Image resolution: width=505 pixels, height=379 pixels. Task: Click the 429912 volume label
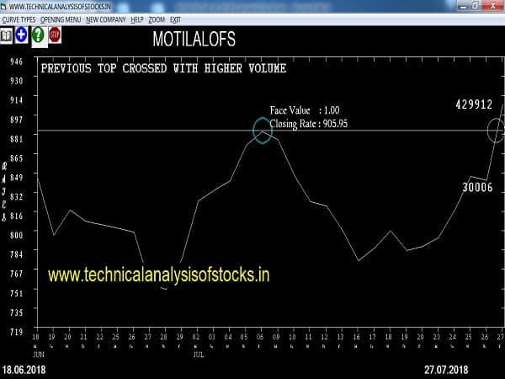coord(474,104)
